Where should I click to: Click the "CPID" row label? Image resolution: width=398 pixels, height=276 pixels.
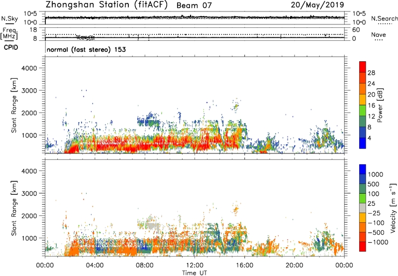click(x=10, y=47)
